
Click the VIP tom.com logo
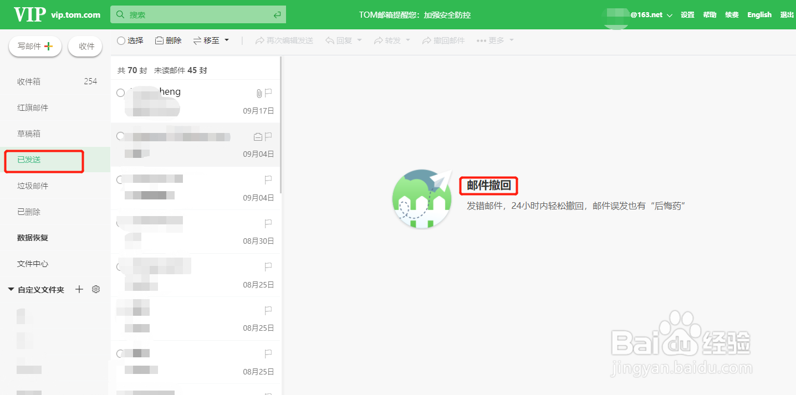click(x=57, y=14)
